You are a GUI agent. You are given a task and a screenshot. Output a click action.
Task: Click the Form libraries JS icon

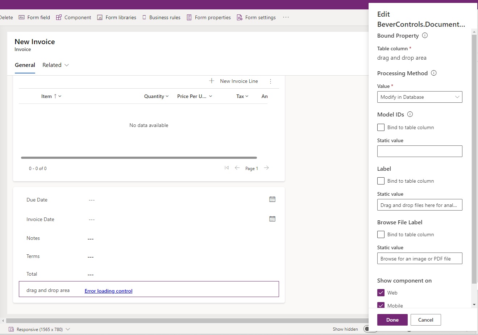[x=100, y=17]
